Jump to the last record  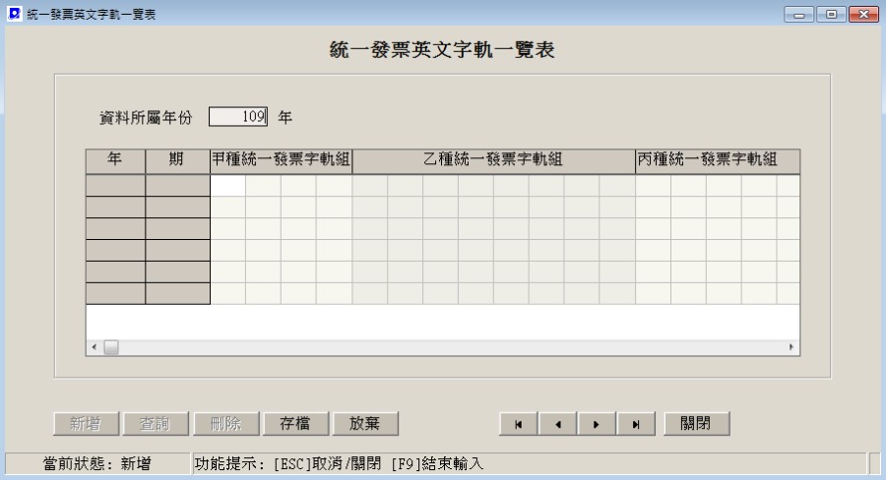636,424
